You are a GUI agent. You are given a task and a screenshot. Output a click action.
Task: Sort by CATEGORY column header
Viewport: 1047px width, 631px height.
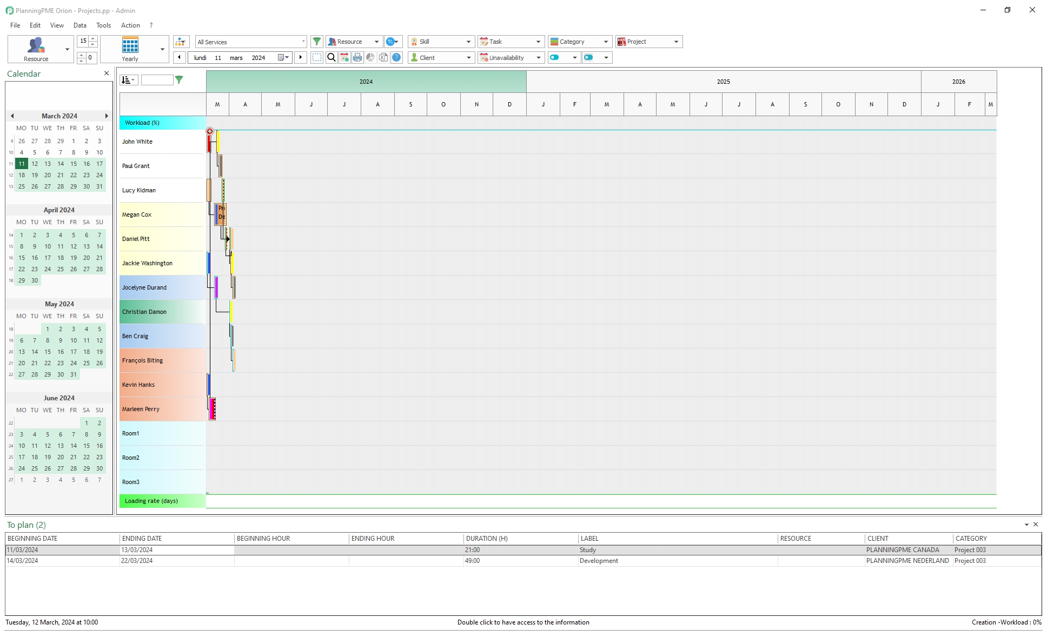point(997,539)
